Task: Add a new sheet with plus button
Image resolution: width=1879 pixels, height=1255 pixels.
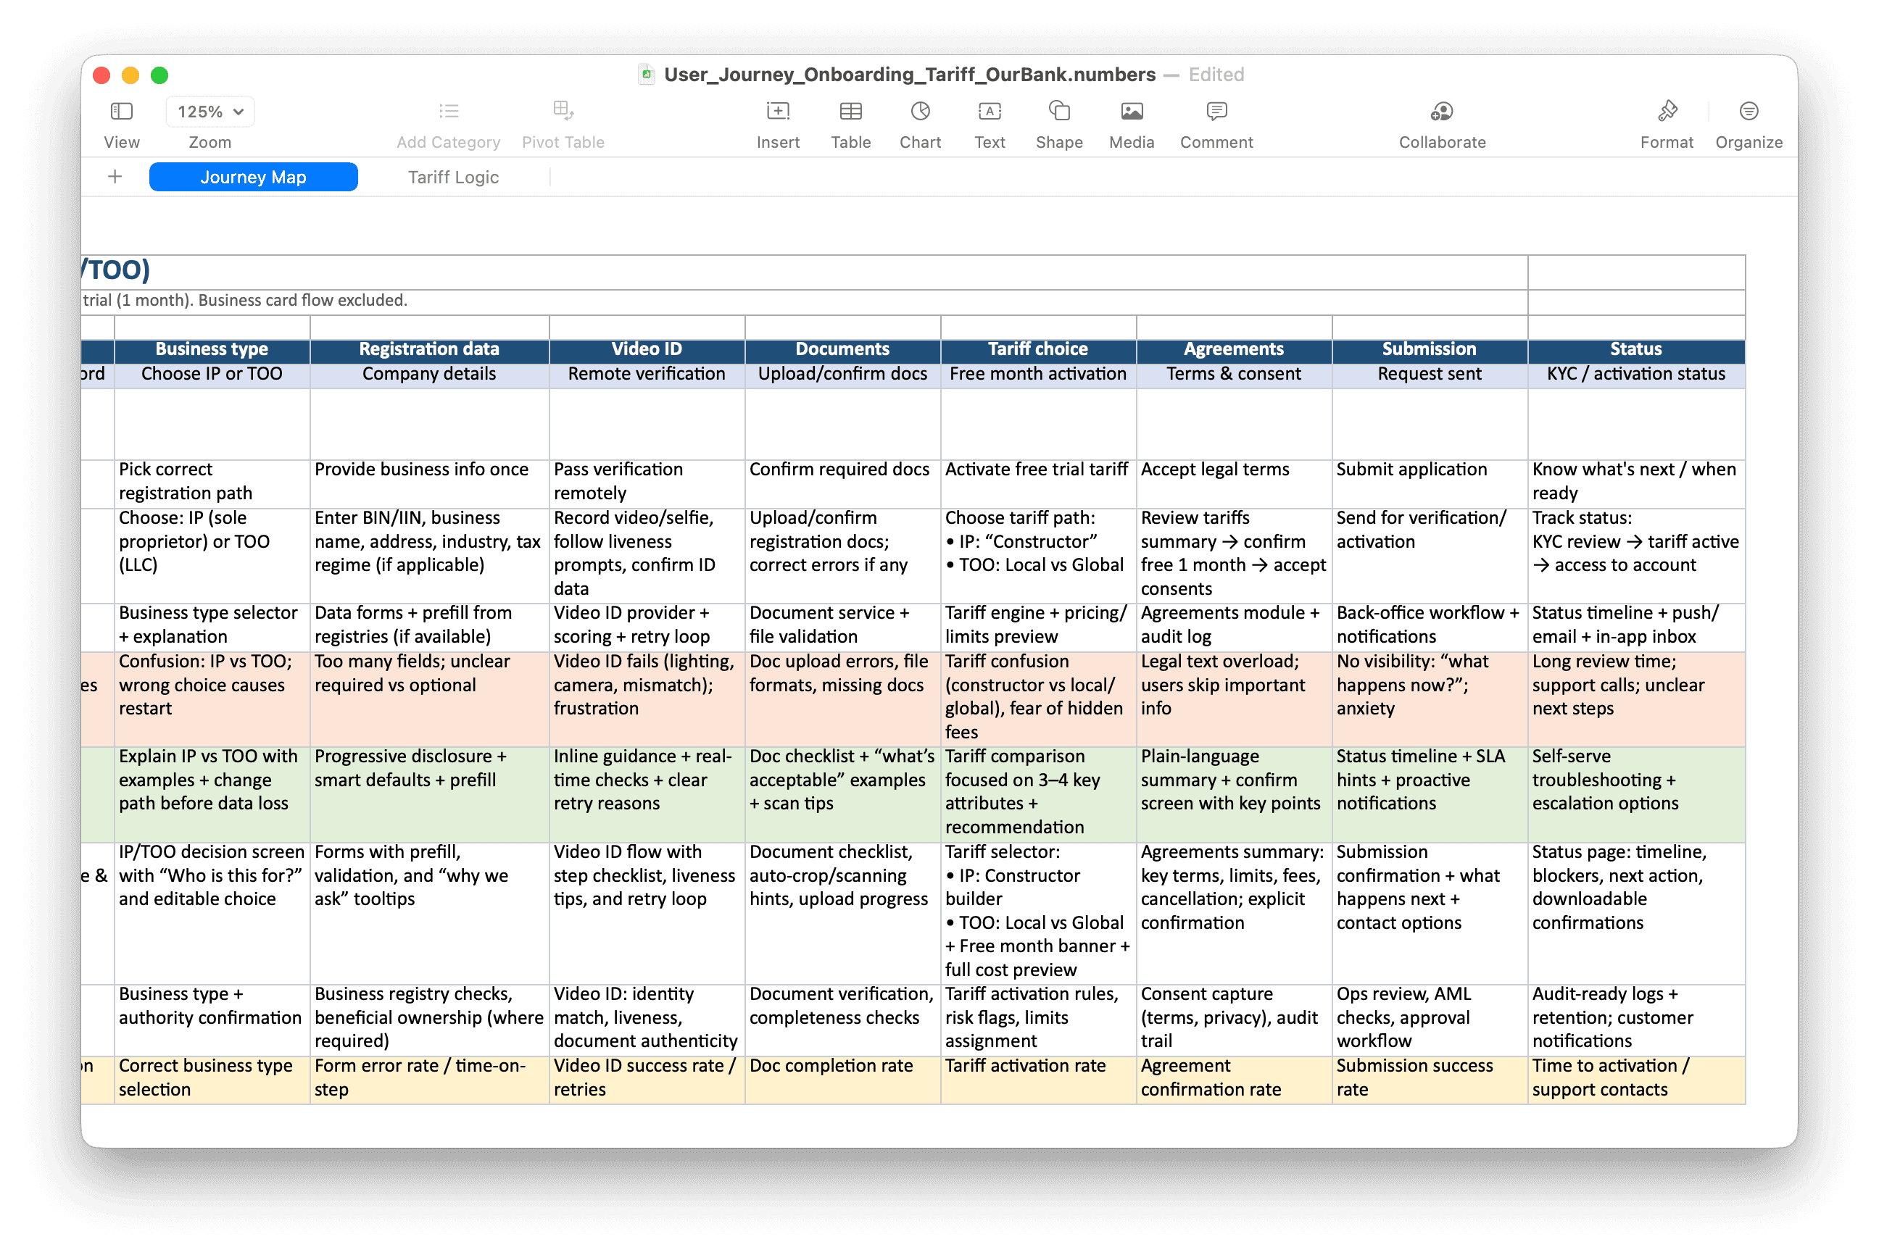Action: [x=115, y=177]
